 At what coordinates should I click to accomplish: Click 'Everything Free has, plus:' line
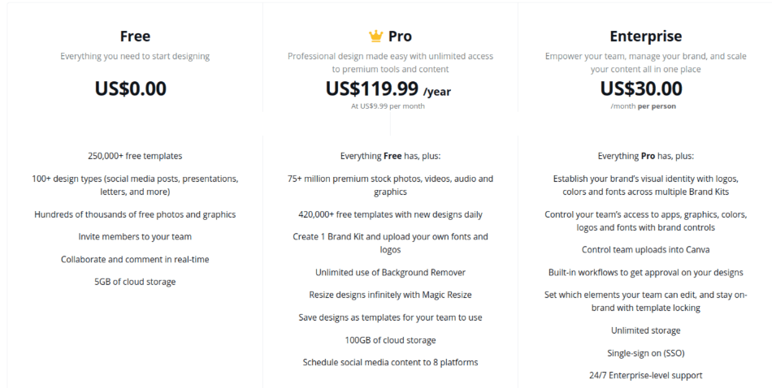click(x=390, y=156)
